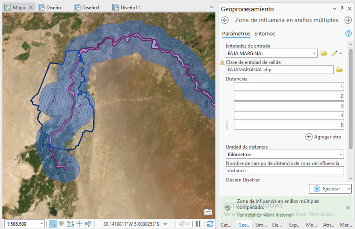355x229 pixels.
Task: Select the Entornos tab
Action: pos(265,34)
